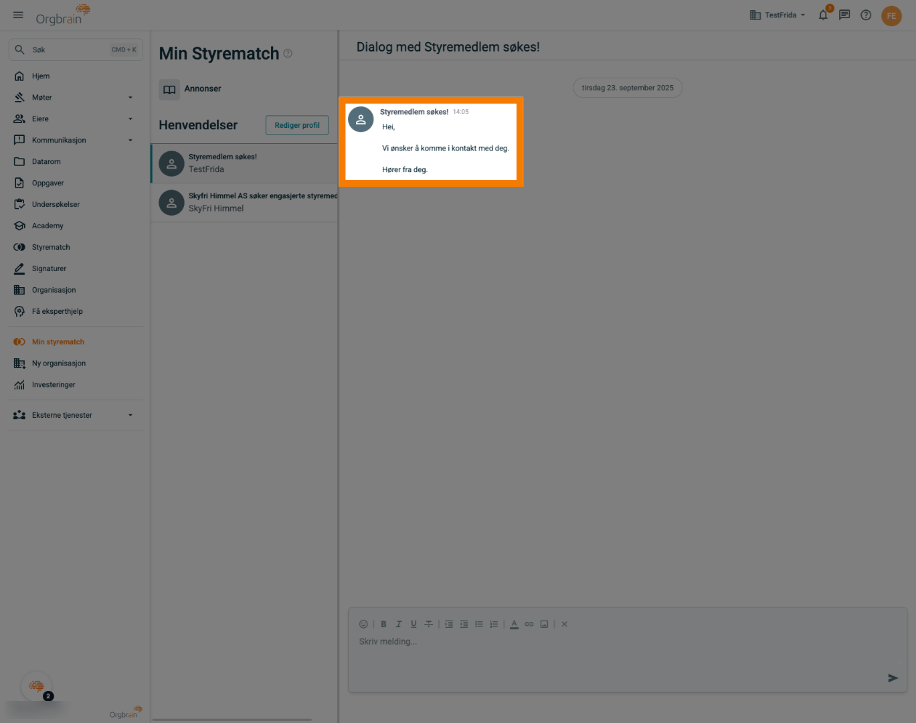Image resolution: width=916 pixels, height=723 pixels.
Task: Open Organisasjon in the sidebar
Action: coord(76,291)
